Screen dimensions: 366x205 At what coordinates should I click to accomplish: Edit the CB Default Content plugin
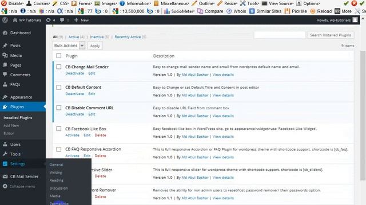(x=91, y=93)
